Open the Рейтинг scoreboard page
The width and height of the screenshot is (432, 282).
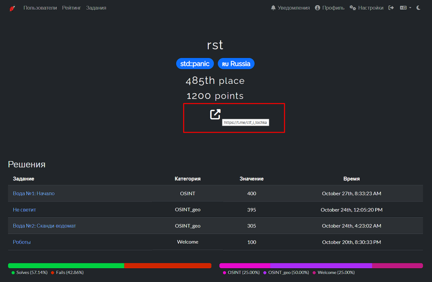pyautogui.click(x=71, y=8)
